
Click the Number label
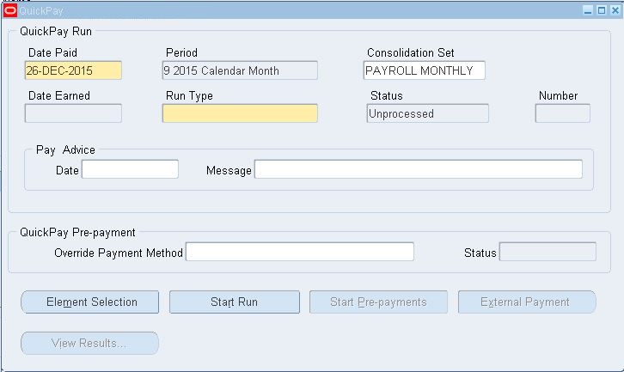pyautogui.click(x=559, y=95)
